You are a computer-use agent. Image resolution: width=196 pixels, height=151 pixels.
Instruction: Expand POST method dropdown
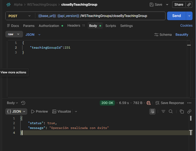[x=20, y=16]
